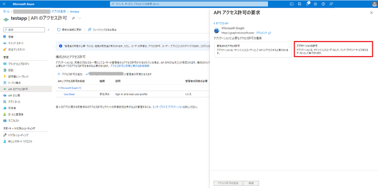
Task: Go back with すべての API link
Action: click(221, 23)
